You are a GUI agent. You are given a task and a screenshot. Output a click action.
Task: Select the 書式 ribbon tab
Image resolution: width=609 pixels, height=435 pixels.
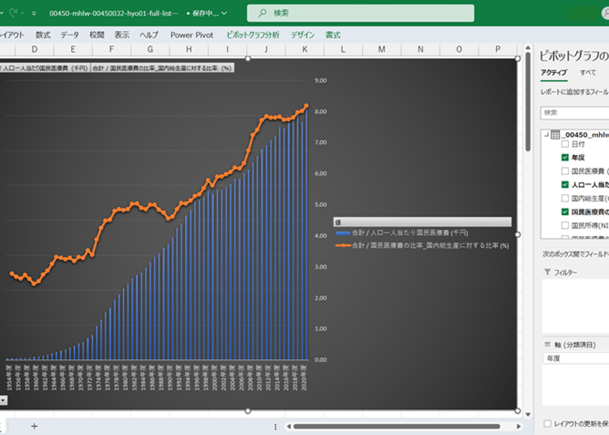(333, 35)
